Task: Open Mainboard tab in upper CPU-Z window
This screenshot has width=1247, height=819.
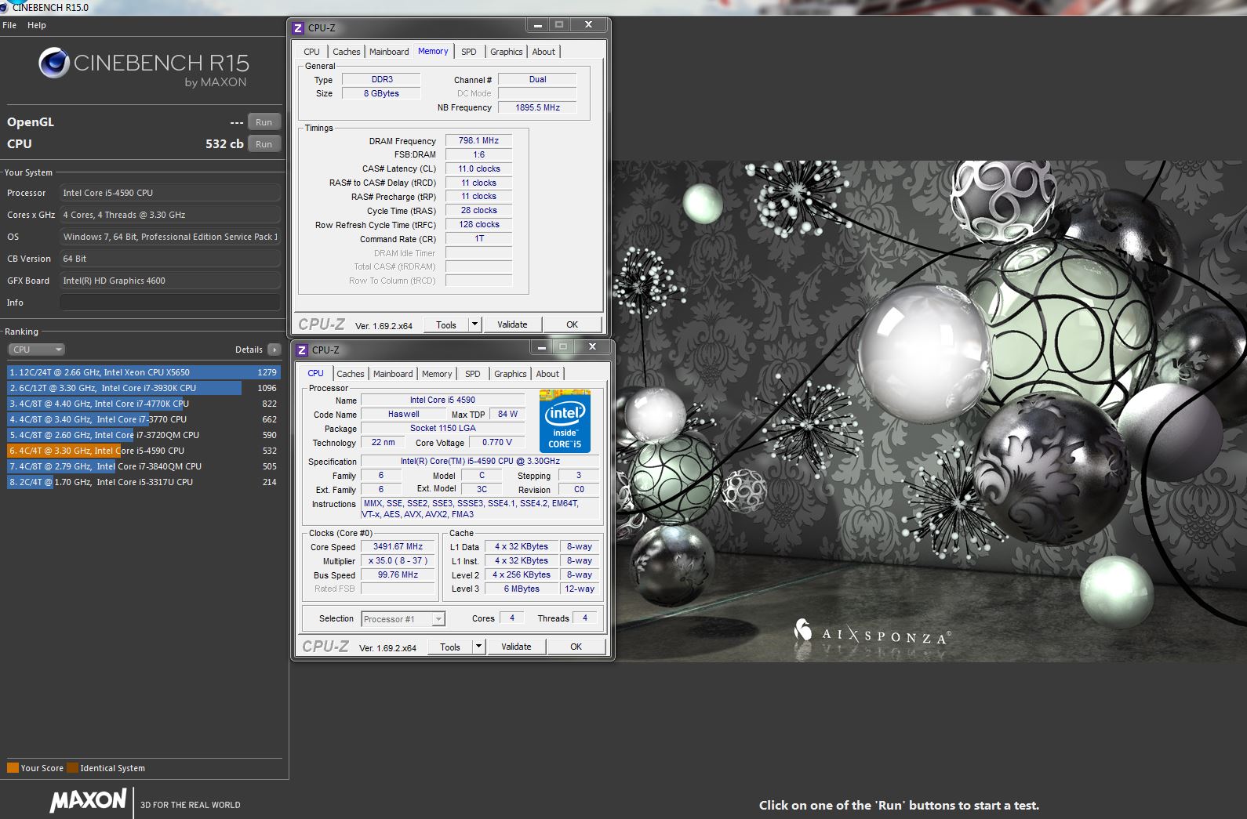Action: pos(389,52)
